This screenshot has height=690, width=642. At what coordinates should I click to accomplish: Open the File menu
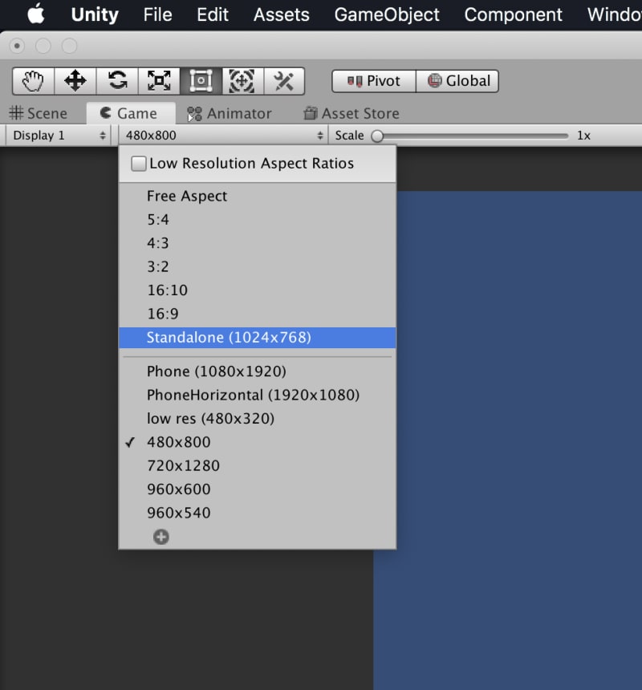pyautogui.click(x=157, y=14)
